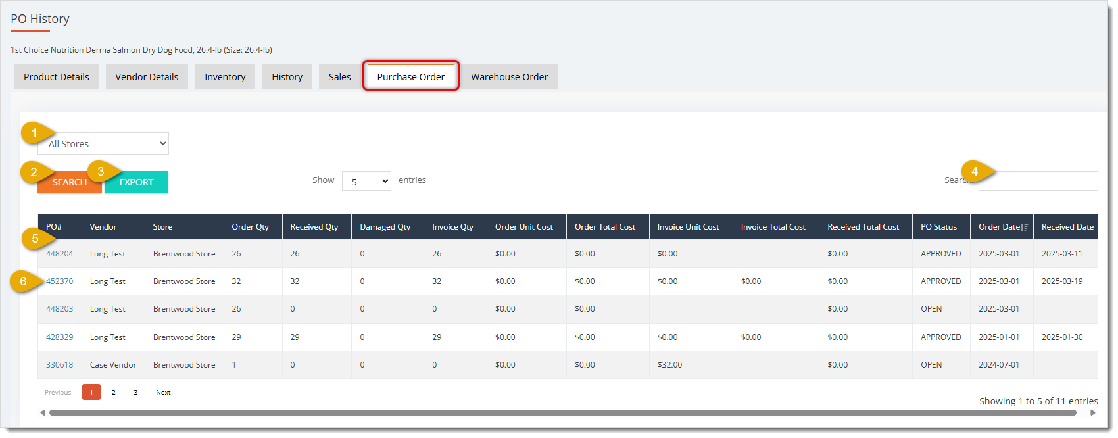
Task: Click the horizontal scrollbar thumb
Action: [563, 413]
